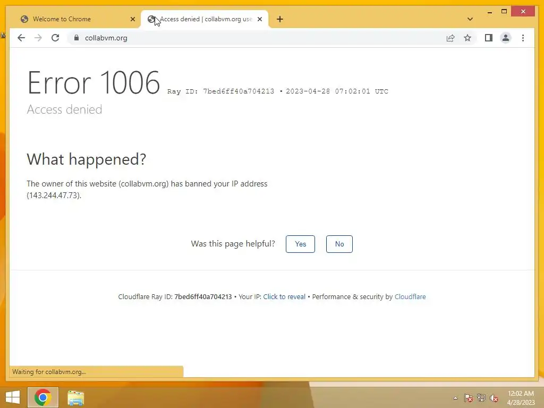Bookmark this tab with the star icon
Screen dimensions: 544x408
pyautogui.click(x=467, y=38)
